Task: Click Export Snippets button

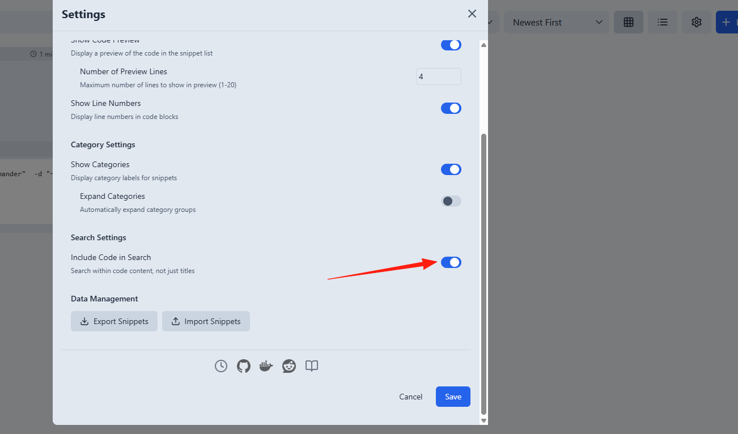Action: (x=114, y=321)
